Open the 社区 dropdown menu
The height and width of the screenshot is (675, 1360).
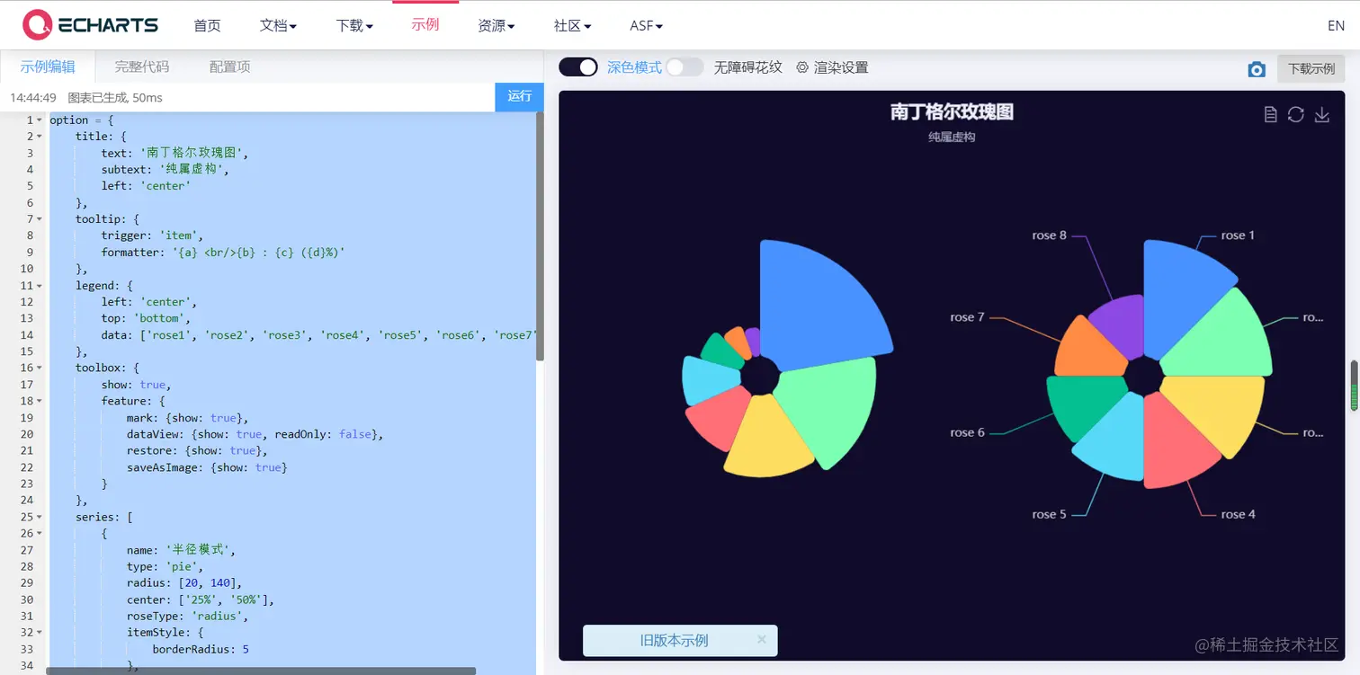[x=572, y=25]
